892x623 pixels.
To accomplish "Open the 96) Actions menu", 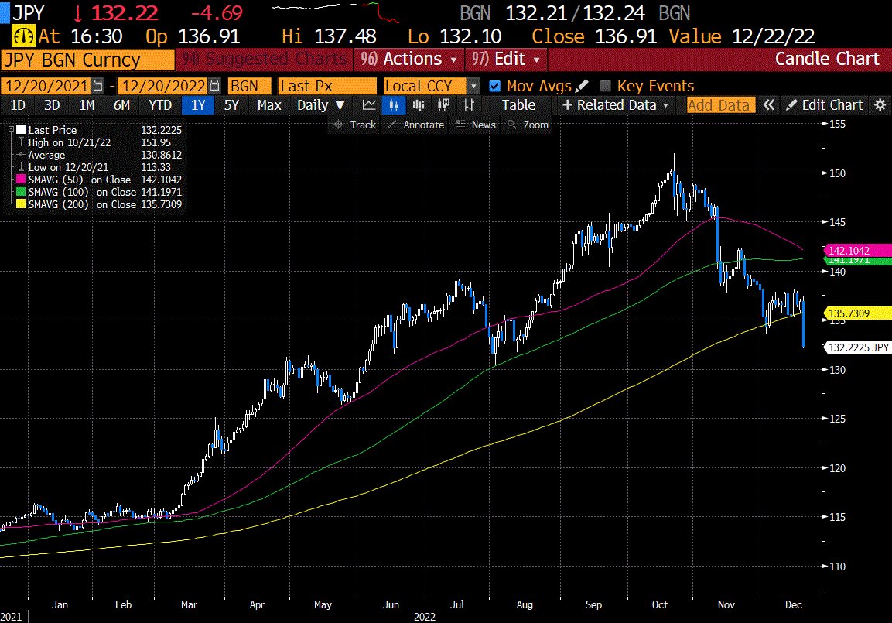I will pos(408,59).
